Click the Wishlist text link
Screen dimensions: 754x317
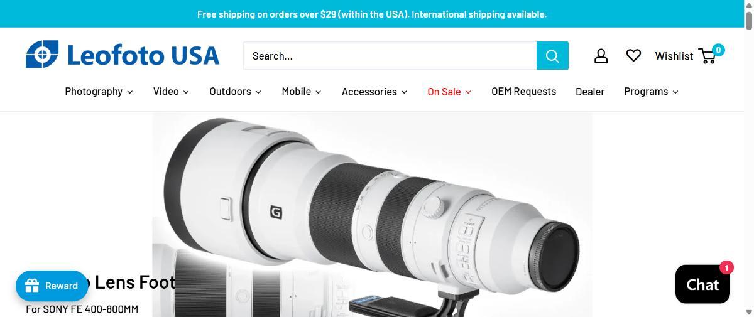tap(674, 56)
